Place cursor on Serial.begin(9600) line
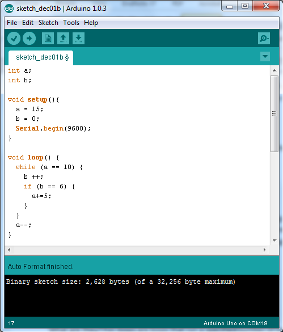This screenshot has width=283, height=332. [53, 128]
